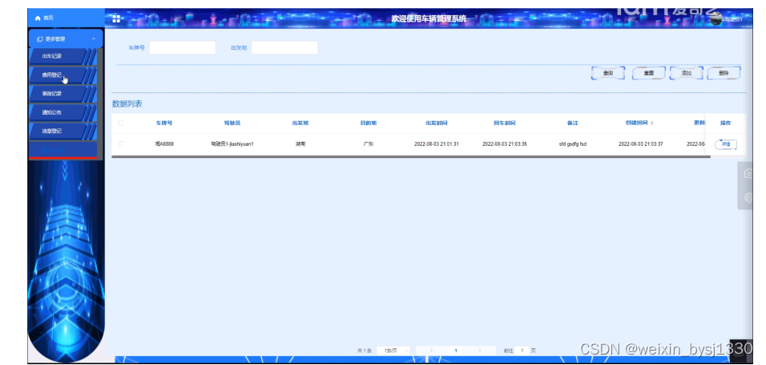Open 出车记录 in sidebar
Screen dimensions: 766x365
[x=62, y=56]
